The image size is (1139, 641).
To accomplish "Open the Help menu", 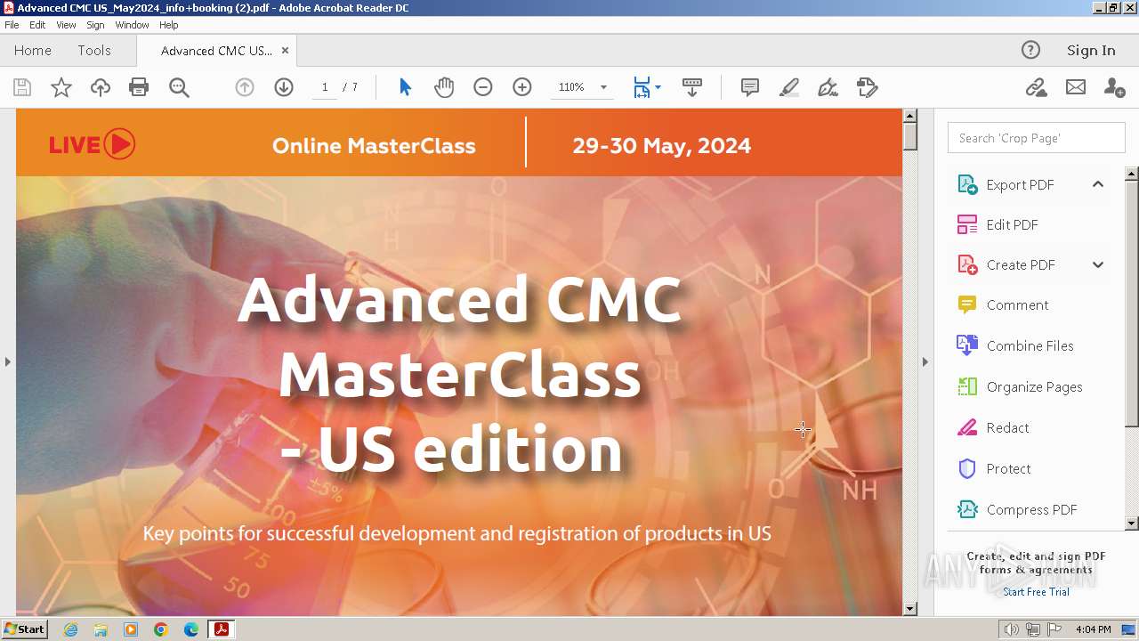I will pyautogui.click(x=169, y=25).
